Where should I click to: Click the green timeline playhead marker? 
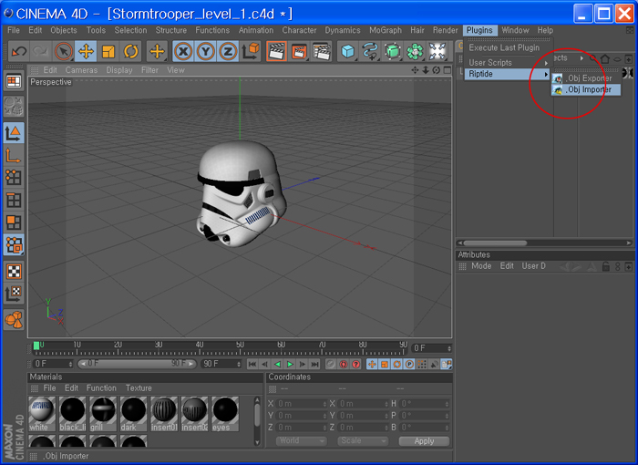pos(36,346)
